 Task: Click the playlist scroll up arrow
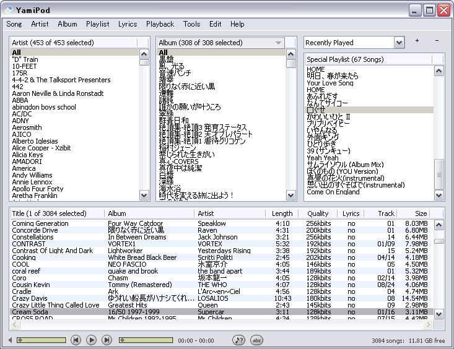[439, 71]
